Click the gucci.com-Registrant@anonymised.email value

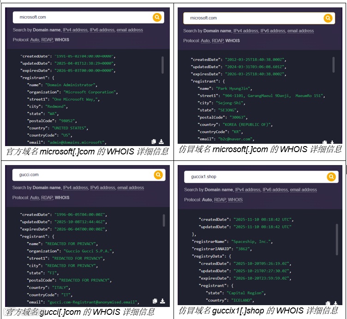[92, 302]
